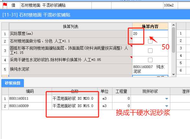Screen dimensions: 190x139
Task: Click the 换算列表 column header
Action: pos(70,26)
